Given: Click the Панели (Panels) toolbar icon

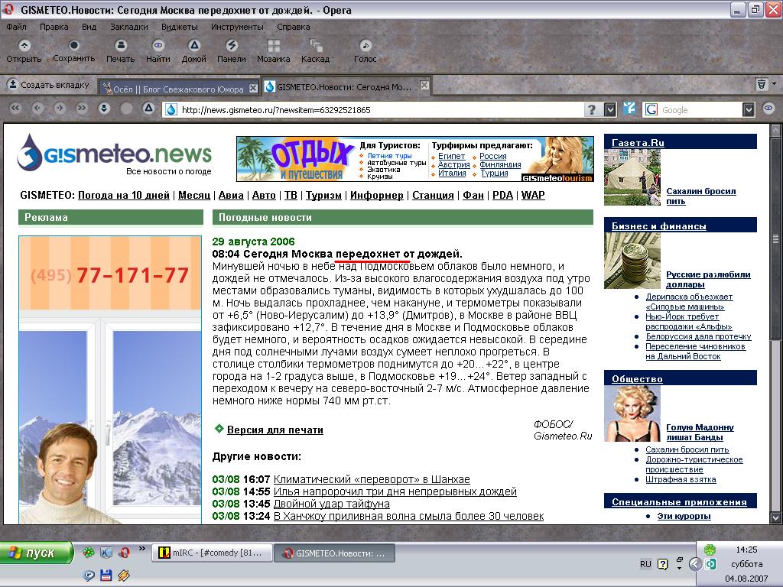Looking at the screenshot, I should [231, 50].
